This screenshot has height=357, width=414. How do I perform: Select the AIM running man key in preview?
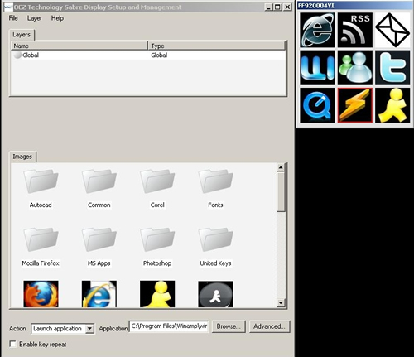[392, 105]
